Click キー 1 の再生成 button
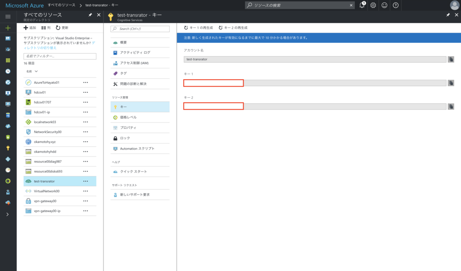 (x=199, y=27)
